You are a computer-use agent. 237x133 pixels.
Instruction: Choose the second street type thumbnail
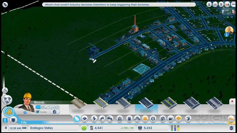123,103
